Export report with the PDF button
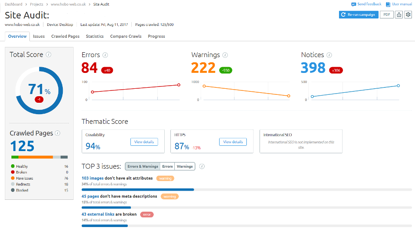 click(x=386, y=14)
